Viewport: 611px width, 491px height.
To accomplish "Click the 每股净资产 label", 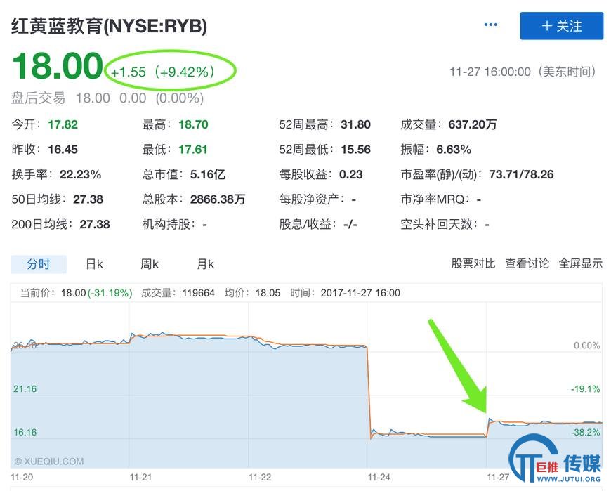I will [x=312, y=199].
